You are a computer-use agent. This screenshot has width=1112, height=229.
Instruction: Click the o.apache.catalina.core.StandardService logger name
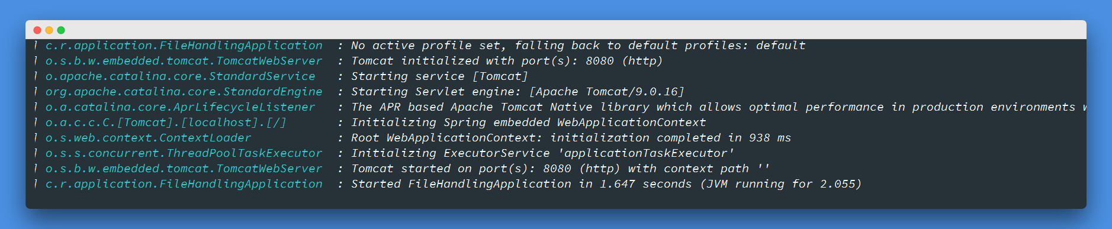[x=181, y=76]
